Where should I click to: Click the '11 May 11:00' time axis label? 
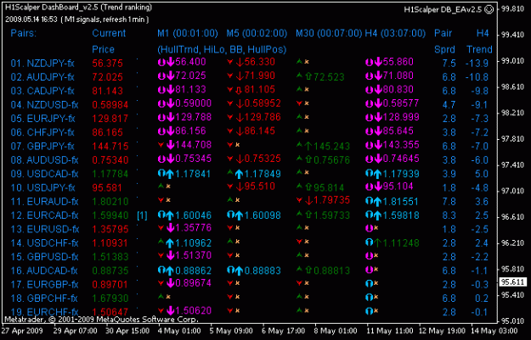click(x=390, y=331)
